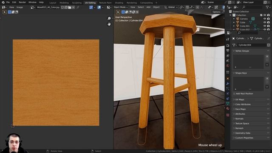Open the Tool properties tab
The width and height of the screenshot is (272, 153).
(x=228, y=40)
